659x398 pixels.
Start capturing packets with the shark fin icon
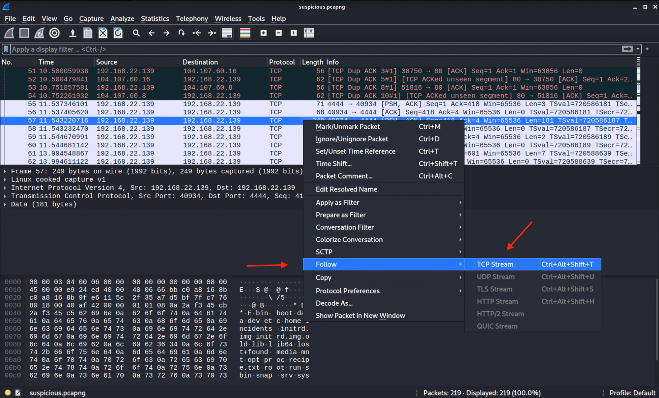(x=9, y=33)
